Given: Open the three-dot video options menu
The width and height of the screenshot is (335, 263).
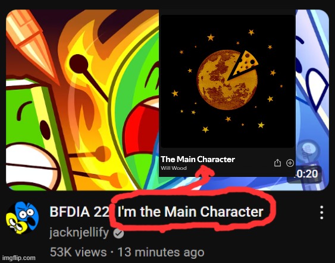Looking at the screenshot, I should [321, 213].
